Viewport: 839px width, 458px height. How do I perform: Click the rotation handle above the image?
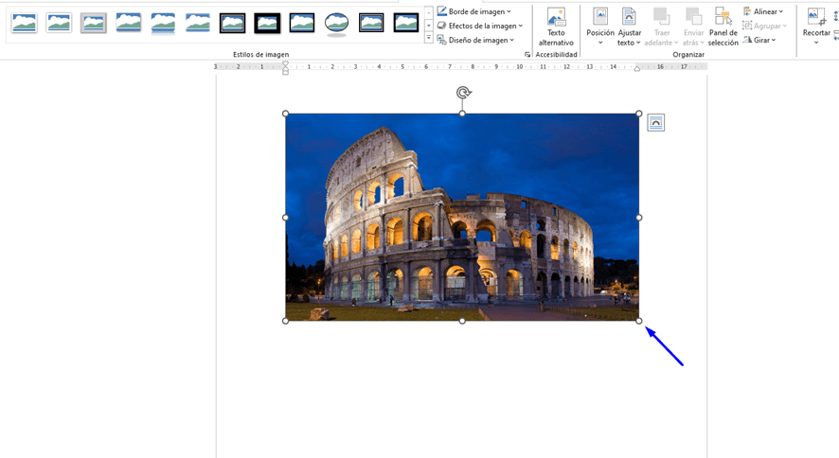463,93
